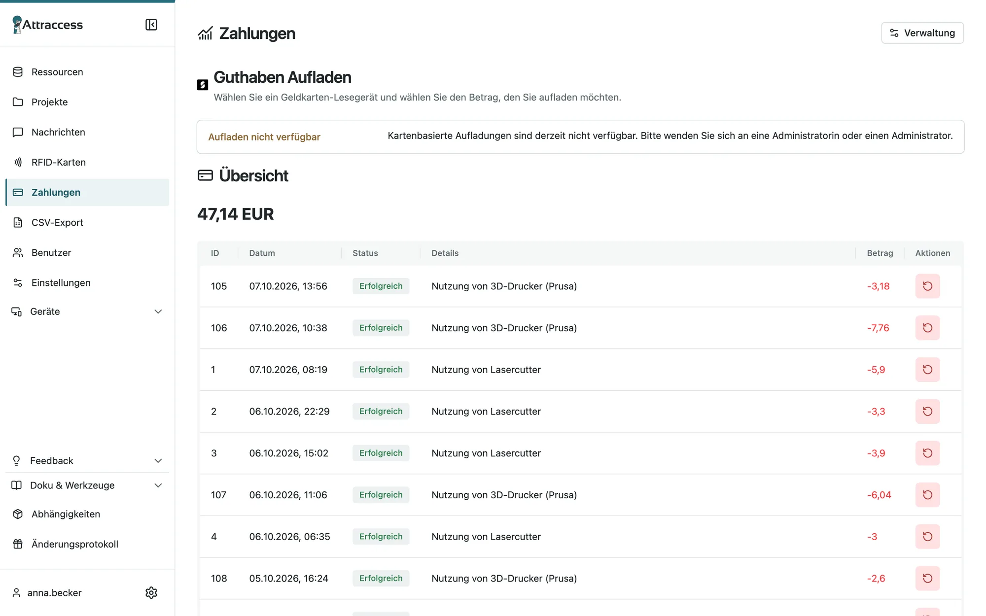Click the database icon beside Ressourcen

point(18,72)
